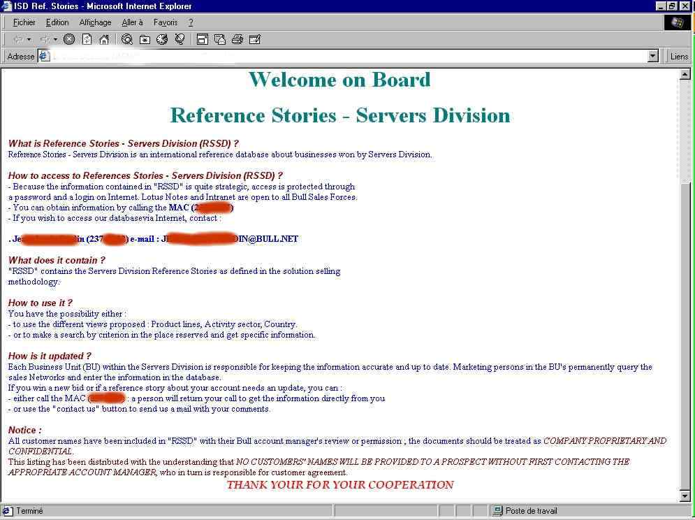
Task: Click the 'Welcome on Board' heading
Action: click(339, 80)
